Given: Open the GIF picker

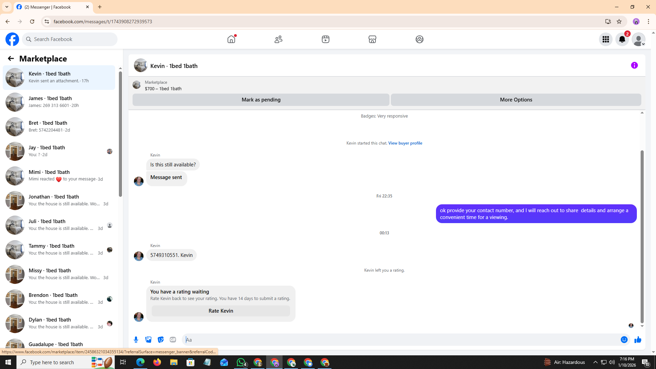Looking at the screenshot, I should point(173,340).
